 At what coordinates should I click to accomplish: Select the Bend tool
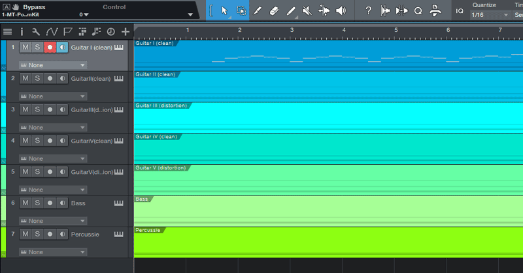click(x=324, y=10)
